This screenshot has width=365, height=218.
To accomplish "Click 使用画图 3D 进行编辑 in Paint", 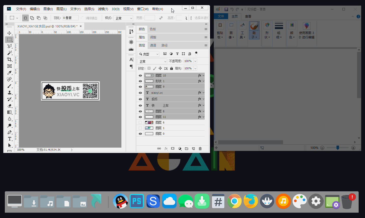I will (306, 30).
